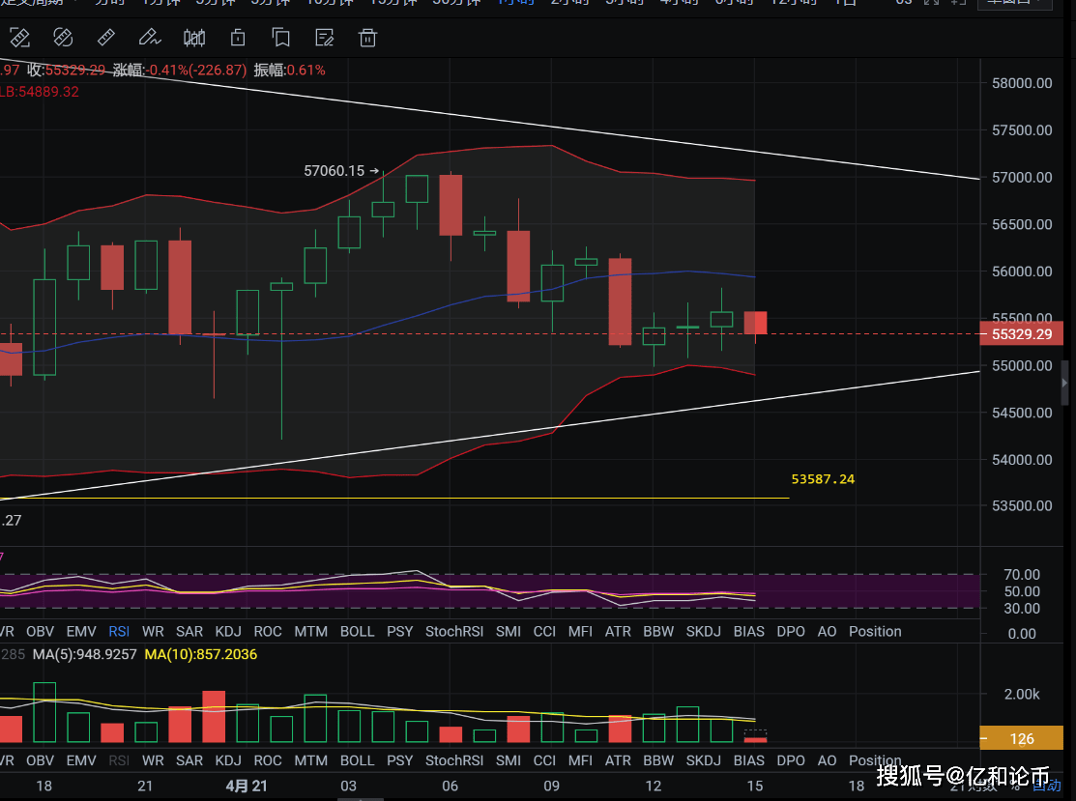Open the candlestick chart style icon

click(x=194, y=39)
